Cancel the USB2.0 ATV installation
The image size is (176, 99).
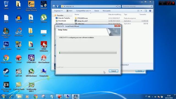pyautogui.click(x=114, y=71)
